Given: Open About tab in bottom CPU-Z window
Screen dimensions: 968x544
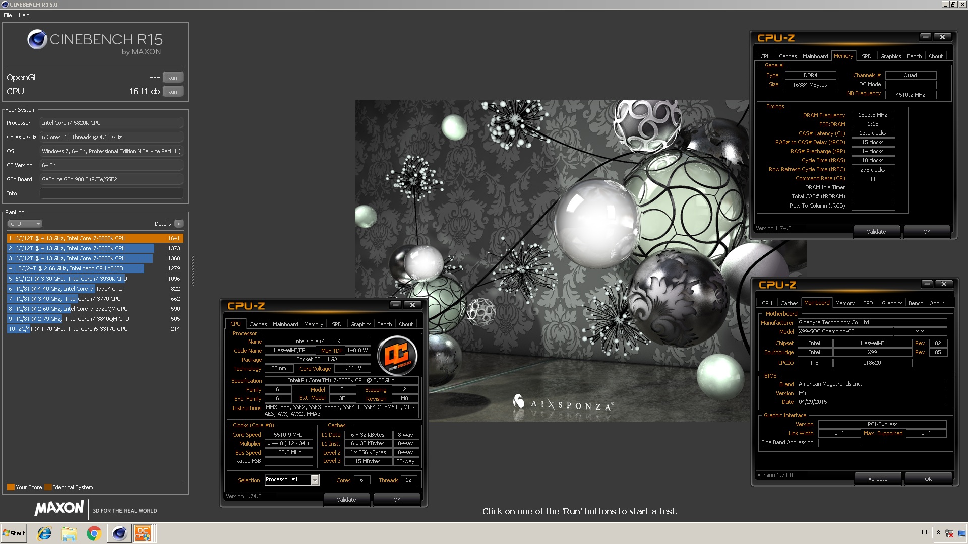Looking at the screenshot, I should click(406, 324).
